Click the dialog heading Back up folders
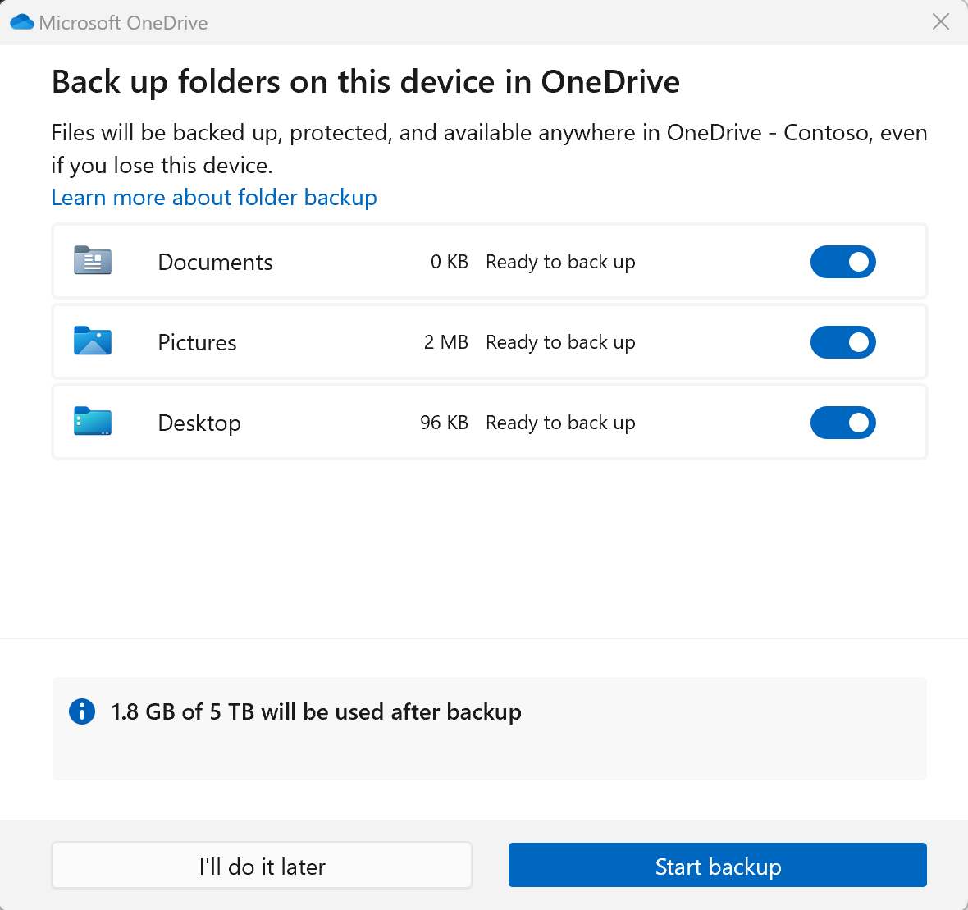Screen dimensions: 968x910 click(365, 81)
